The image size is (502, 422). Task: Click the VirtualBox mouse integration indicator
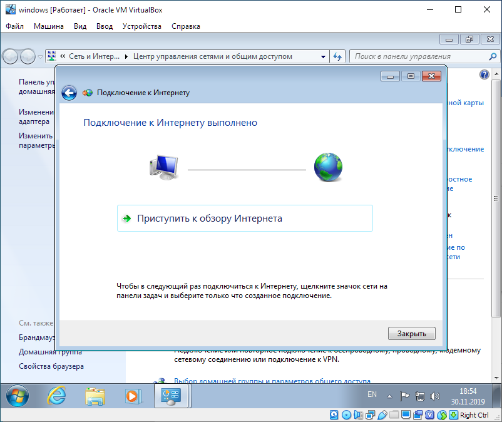[442, 415]
